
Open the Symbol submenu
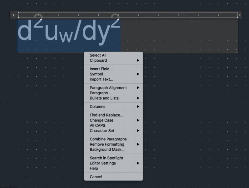[113, 74]
